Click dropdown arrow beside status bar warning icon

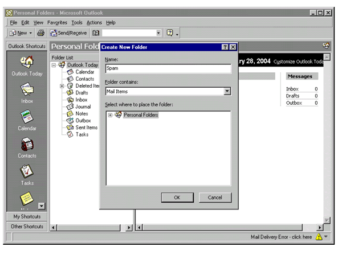click(x=326, y=236)
